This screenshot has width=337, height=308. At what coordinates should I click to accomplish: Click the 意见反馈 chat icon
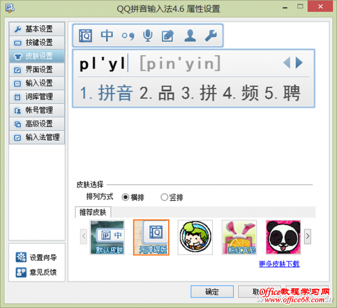[x=21, y=272]
